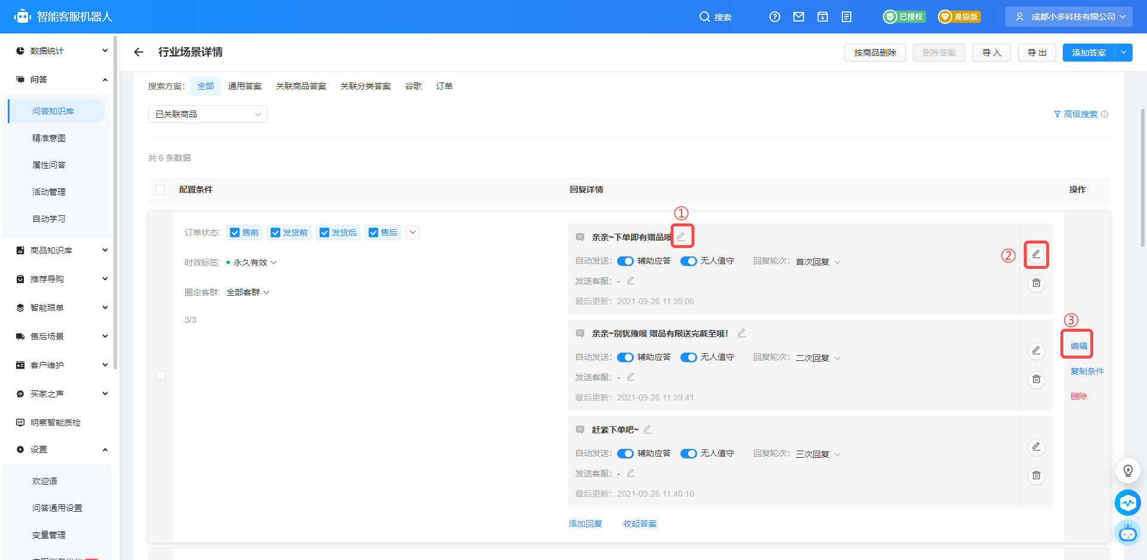This screenshot has height=560, width=1147.
Task: Open the mail envelope icon in header
Action: [799, 17]
